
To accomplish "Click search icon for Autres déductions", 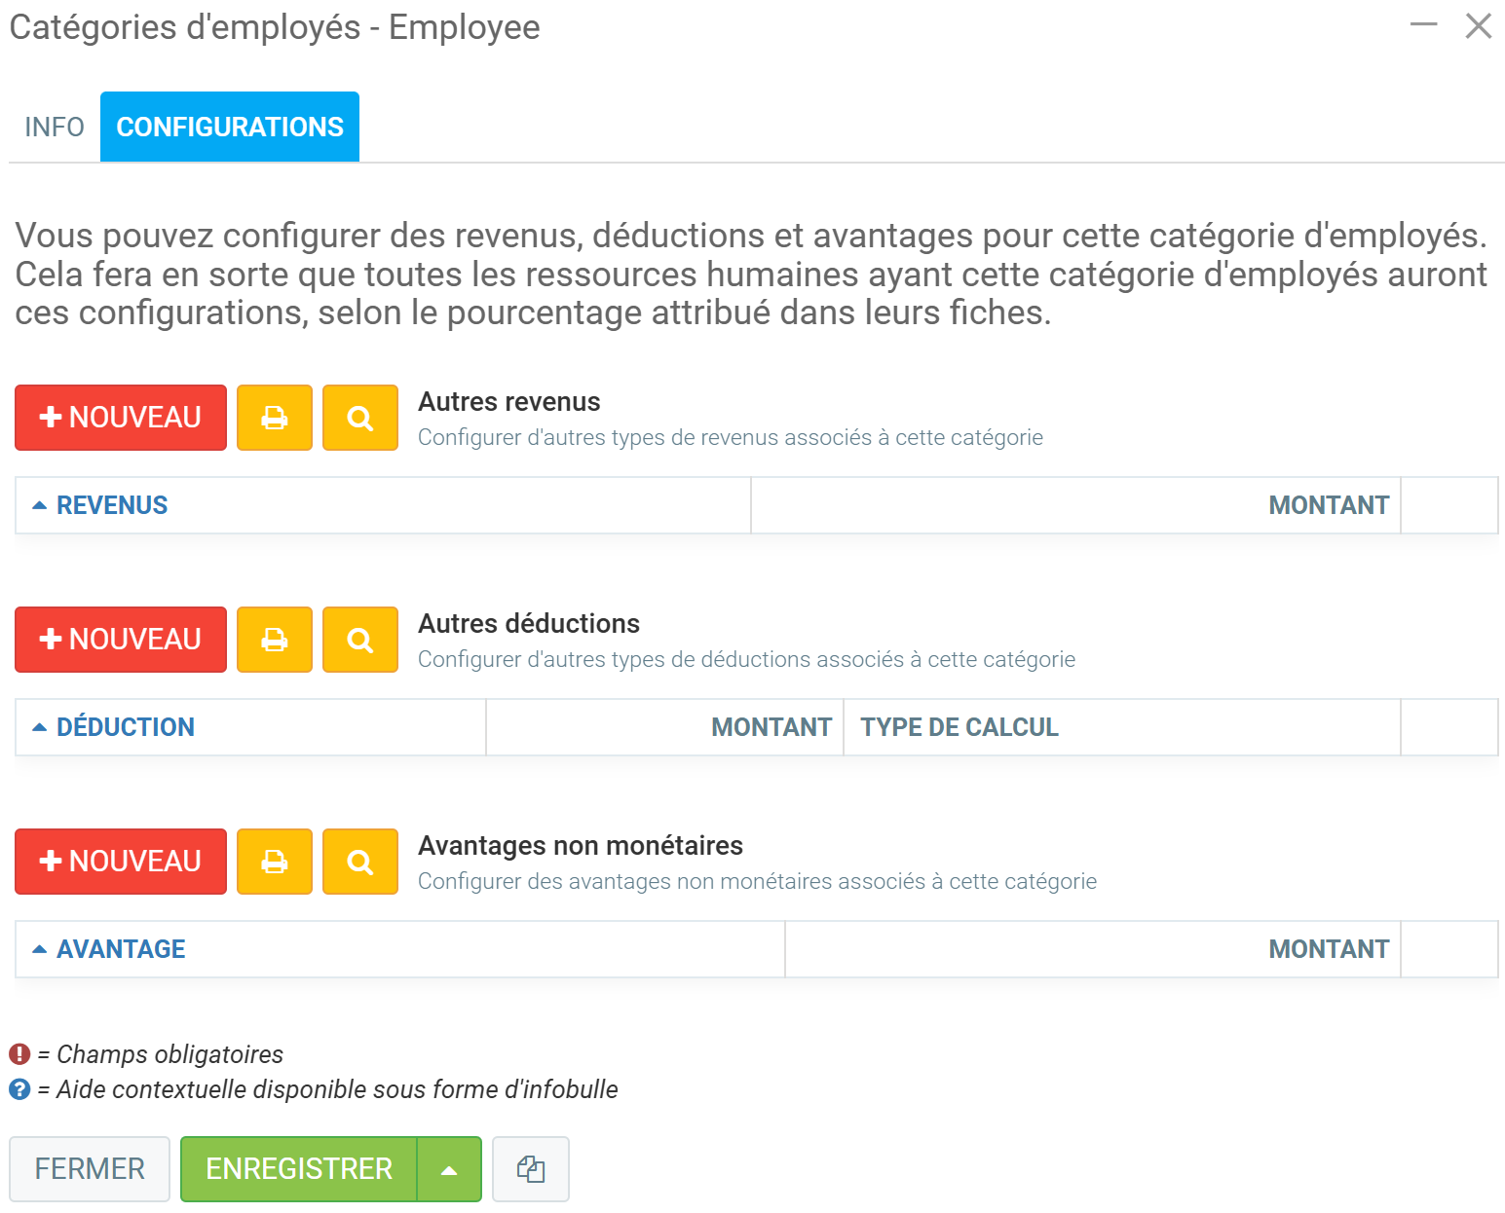I will [x=360, y=640].
